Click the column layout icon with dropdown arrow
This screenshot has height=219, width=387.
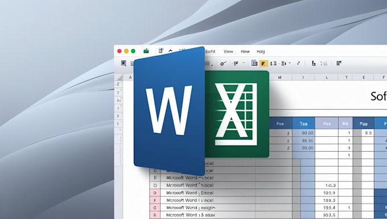[x=283, y=64]
